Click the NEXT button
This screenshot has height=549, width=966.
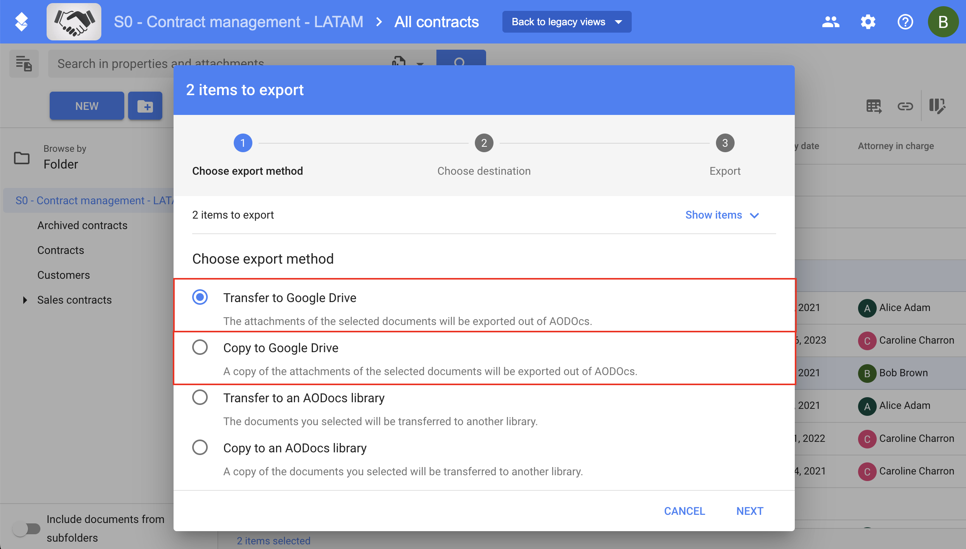point(750,511)
